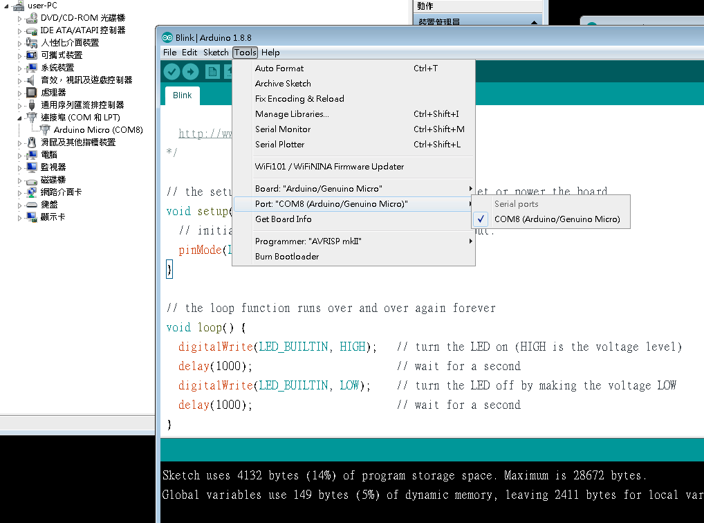Expand the 鍵盤 node arrow
Viewport: 704px width, 523px height.
click(x=19, y=205)
